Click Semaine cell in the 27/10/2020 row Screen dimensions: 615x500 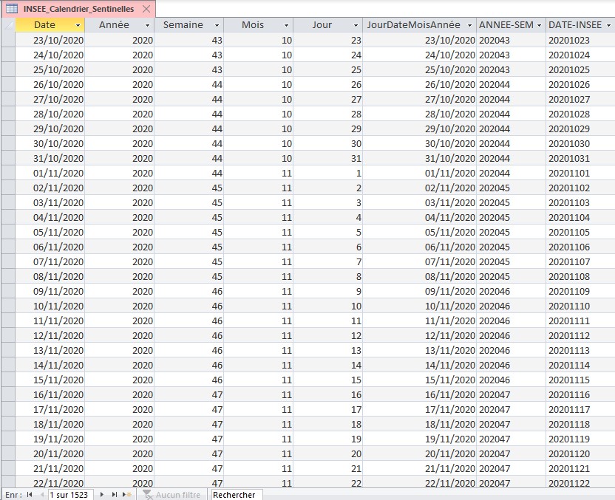188,99
